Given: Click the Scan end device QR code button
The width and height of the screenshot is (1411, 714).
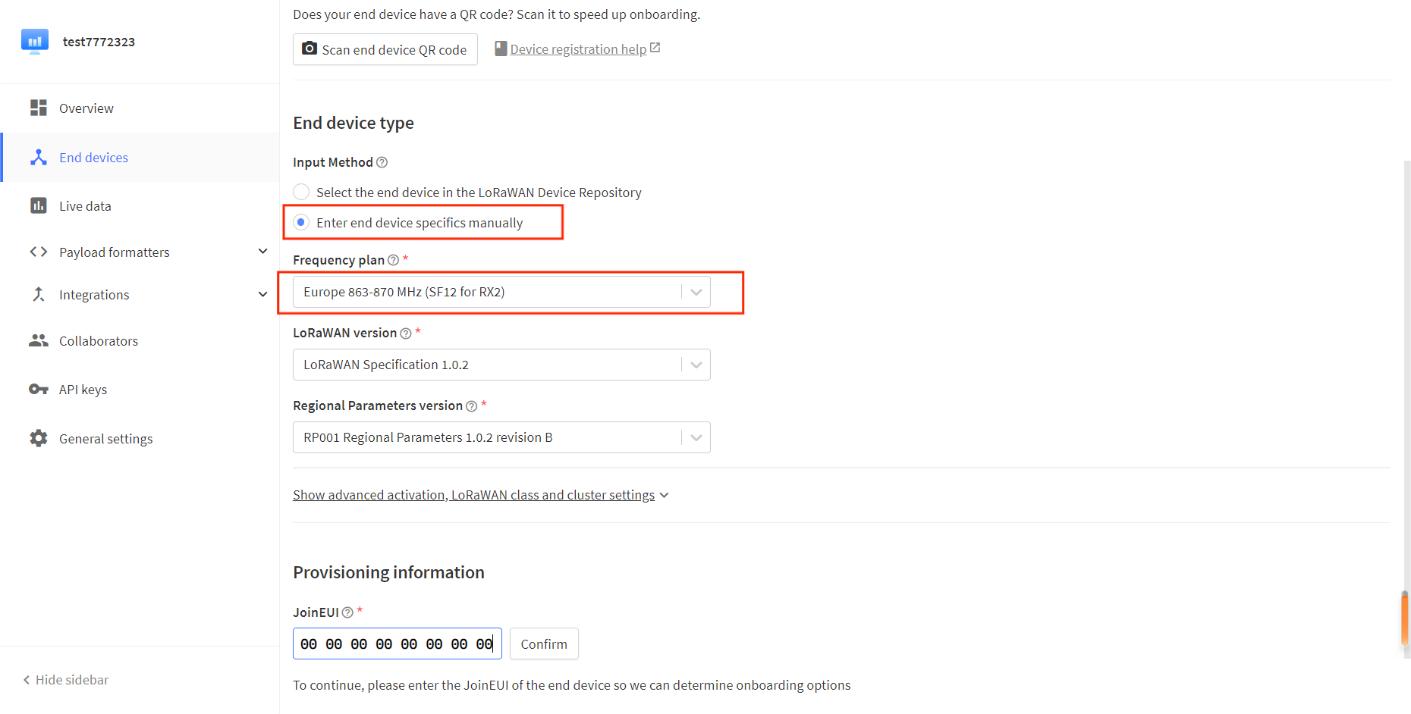Looking at the screenshot, I should (385, 49).
